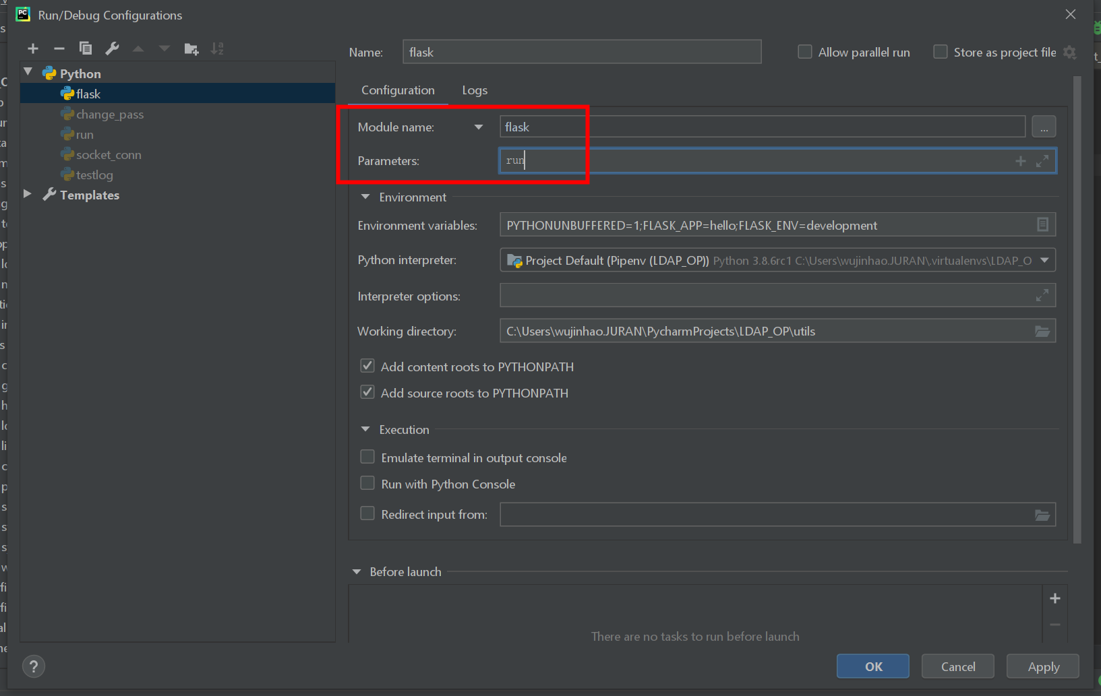
Task: Expand Parameters field editor
Action: [x=1042, y=161]
